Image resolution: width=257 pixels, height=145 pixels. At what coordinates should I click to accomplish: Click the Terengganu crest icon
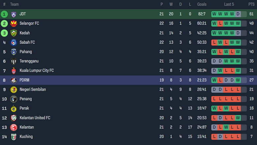click(14, 61)
